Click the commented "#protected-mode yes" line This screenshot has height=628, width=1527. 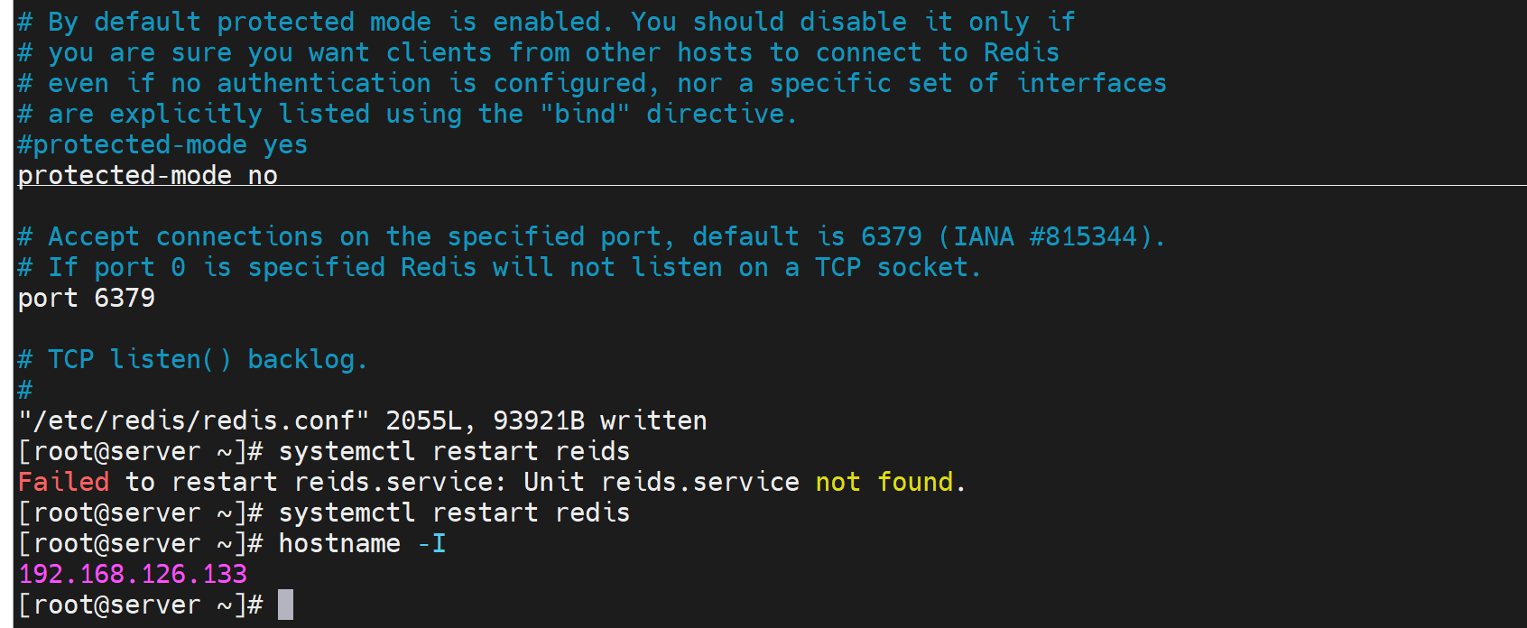[x=162, y=144]
